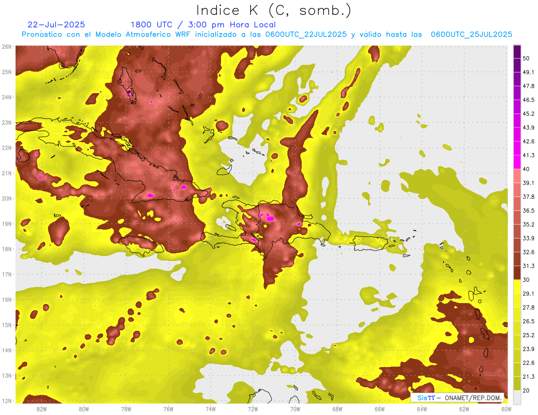This screenshot has width=538, height=415.
Task: Click the '13N' latitude label
Action: click(x=7, y=375)
